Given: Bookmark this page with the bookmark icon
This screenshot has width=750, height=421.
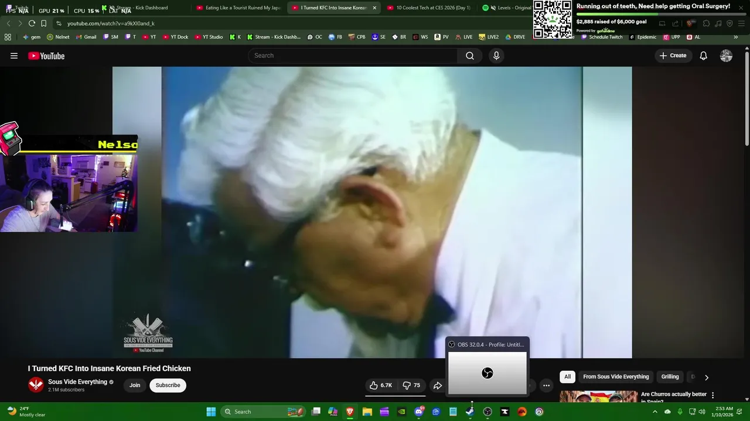Looking at the screenshot, I should (43, 23).
